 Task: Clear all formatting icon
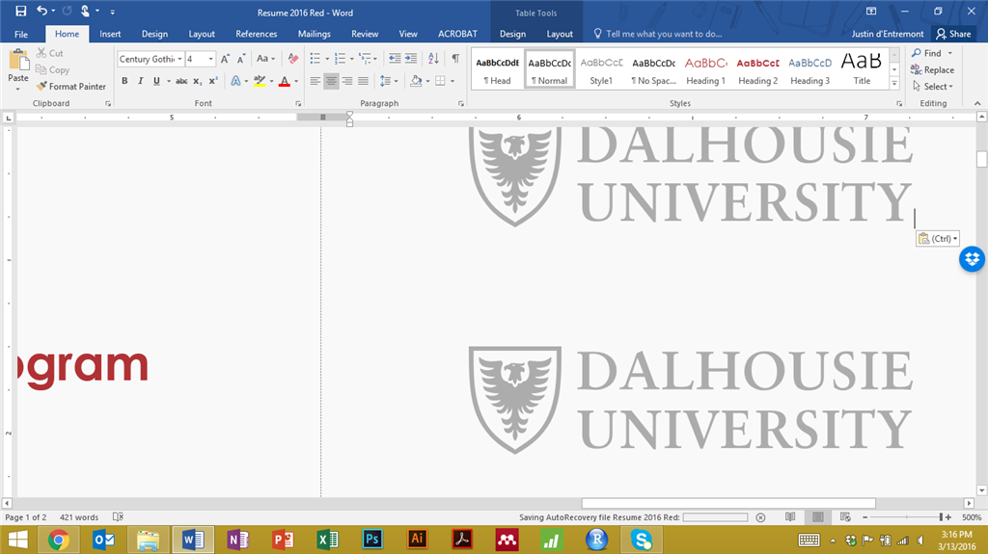tap(293, 59)
